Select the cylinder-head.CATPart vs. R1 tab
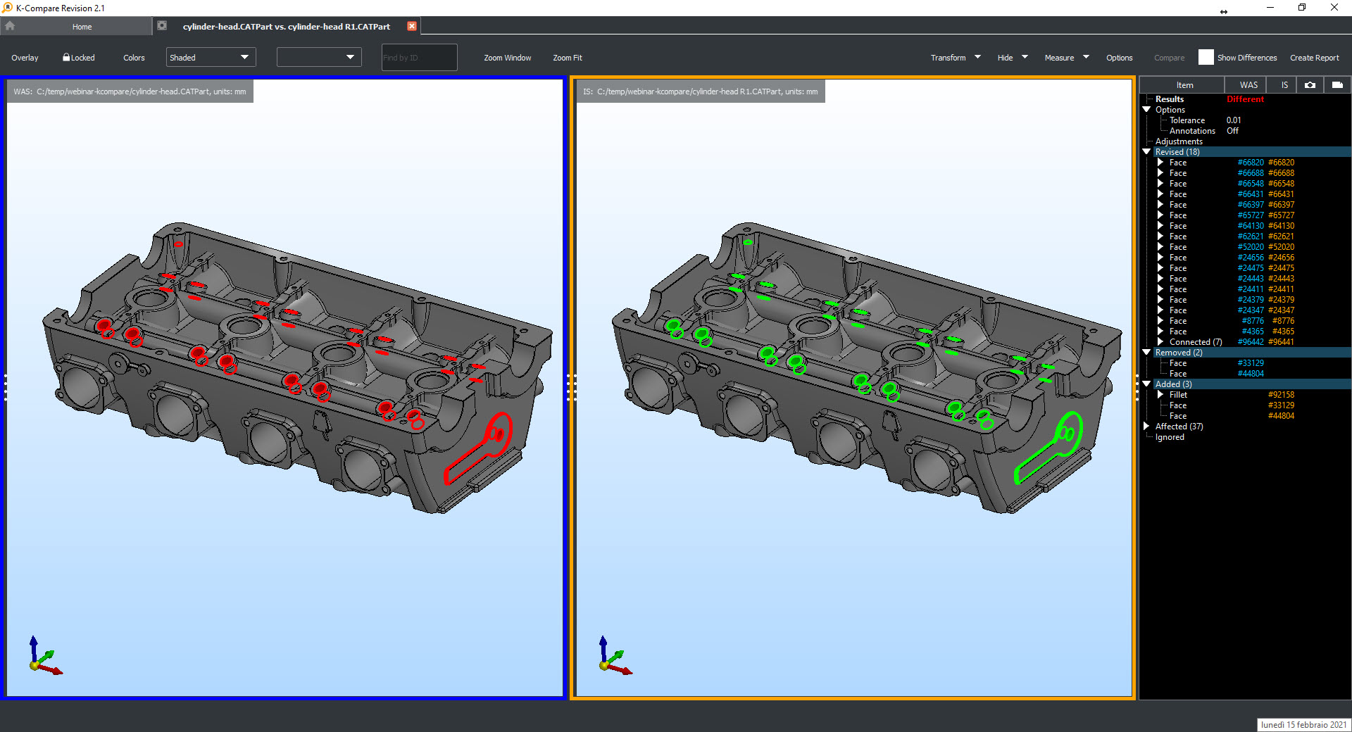Image resolution: width=1352 pixels, height=732 pixels. click(x=286, y=27)
